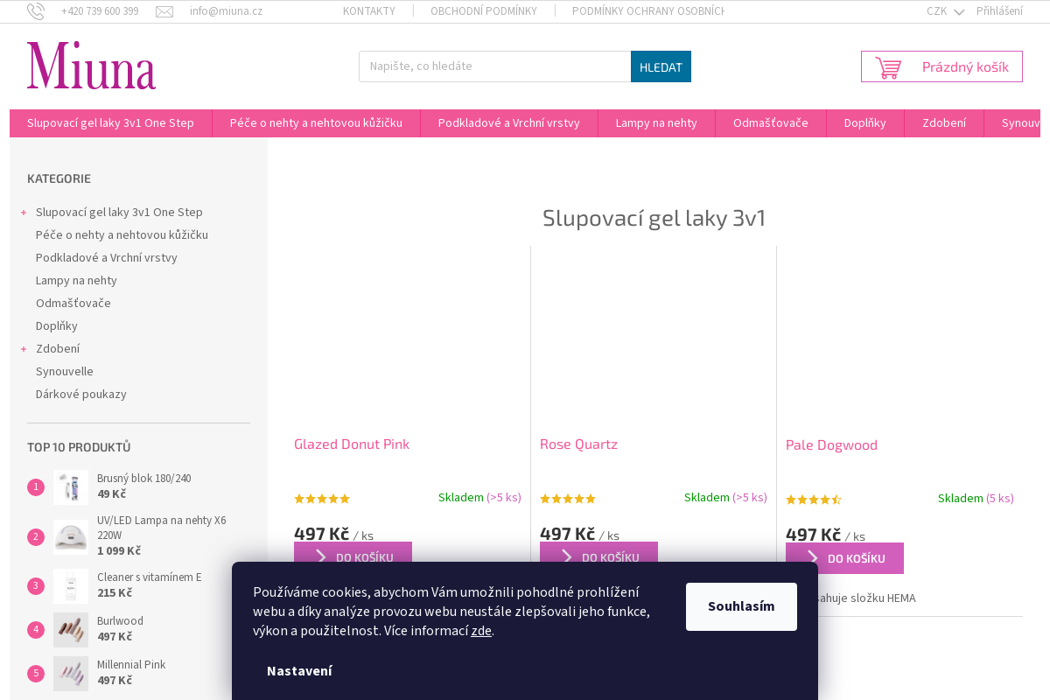Open cookie Nastavení settings
The height and width of the screenshot is (700, 1050).
299,671
